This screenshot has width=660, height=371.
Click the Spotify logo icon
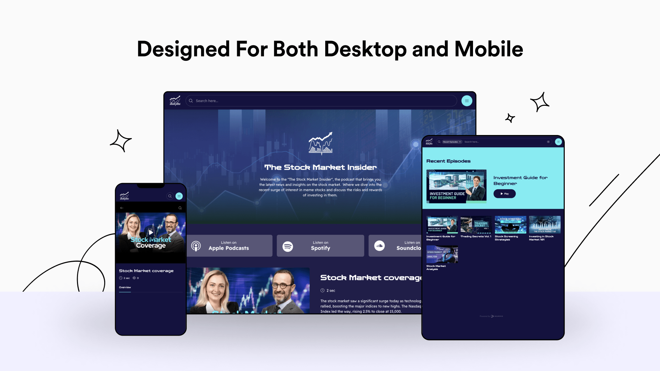point(288,246)
